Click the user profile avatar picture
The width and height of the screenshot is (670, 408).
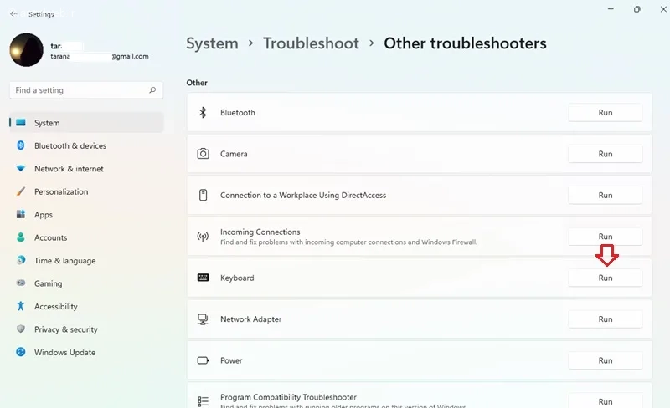[27, 50]
